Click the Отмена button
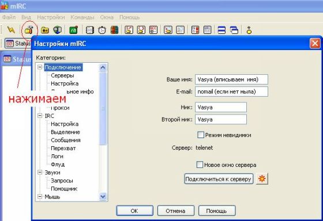Image resolution: width=323 pixels, height=221 pixels. pyautogui.click(x=175, y=211)
